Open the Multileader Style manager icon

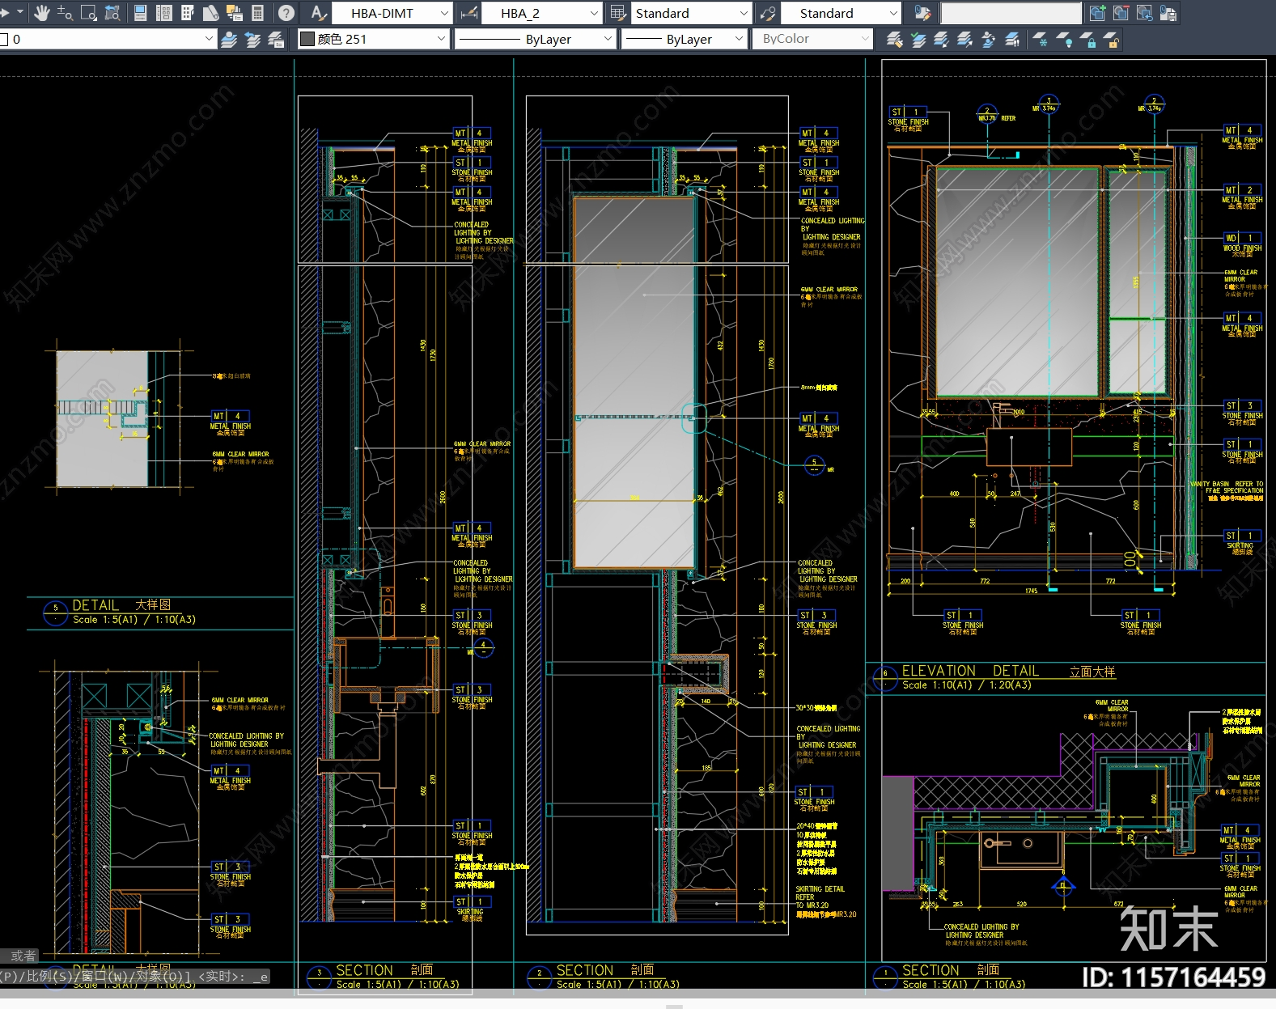point(768,13)
